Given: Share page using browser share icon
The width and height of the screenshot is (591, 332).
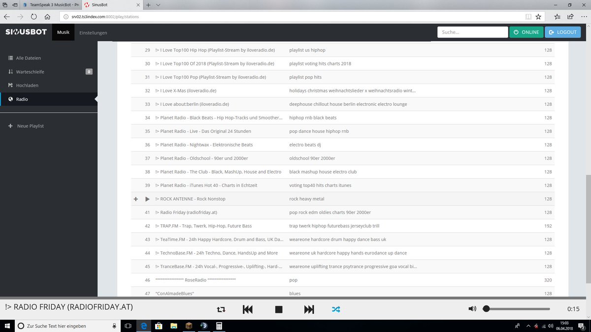Looking at the screenshot, I should click(570, 16).
